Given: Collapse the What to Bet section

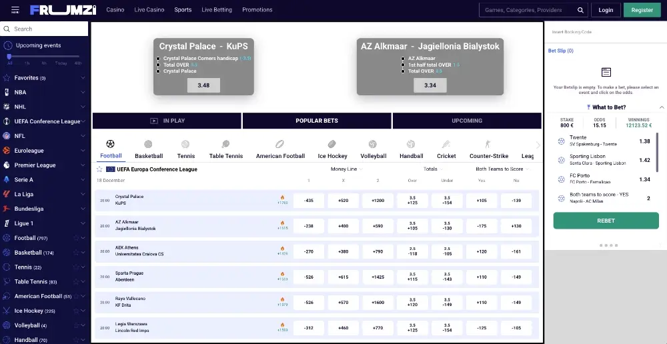Looking at the screenshot, I should [662, 107].
